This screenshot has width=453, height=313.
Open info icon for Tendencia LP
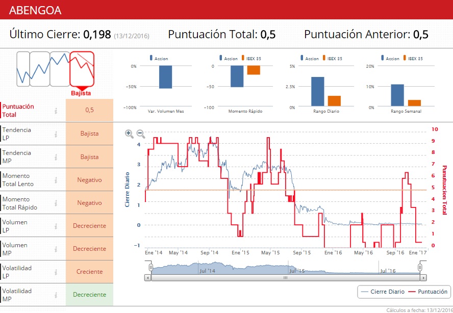56,134
